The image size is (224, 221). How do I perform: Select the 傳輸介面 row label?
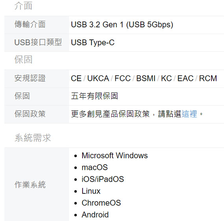[30, 24]
